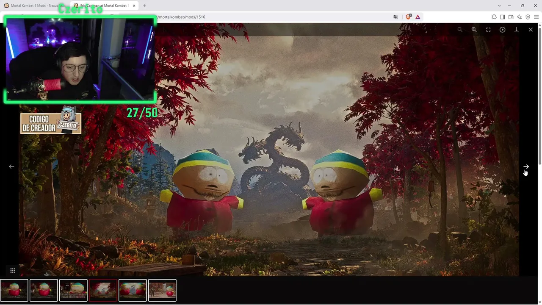542x305 pixels.
Task: Toggle the browser sidebar panel
Action: point(502,17)
